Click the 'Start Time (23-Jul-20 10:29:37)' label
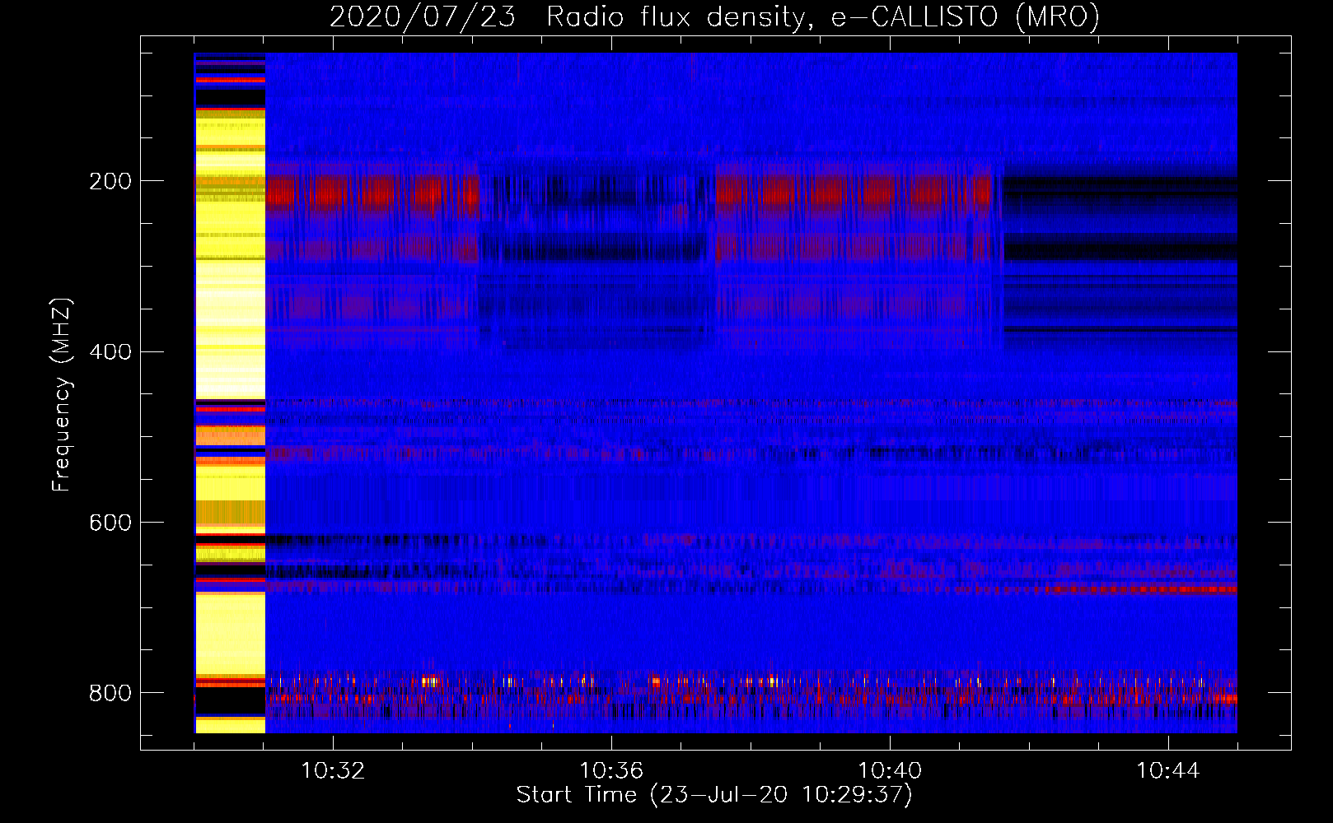Image resolution: width=1333 pixels, height=823 pixels. pos(714,795)
